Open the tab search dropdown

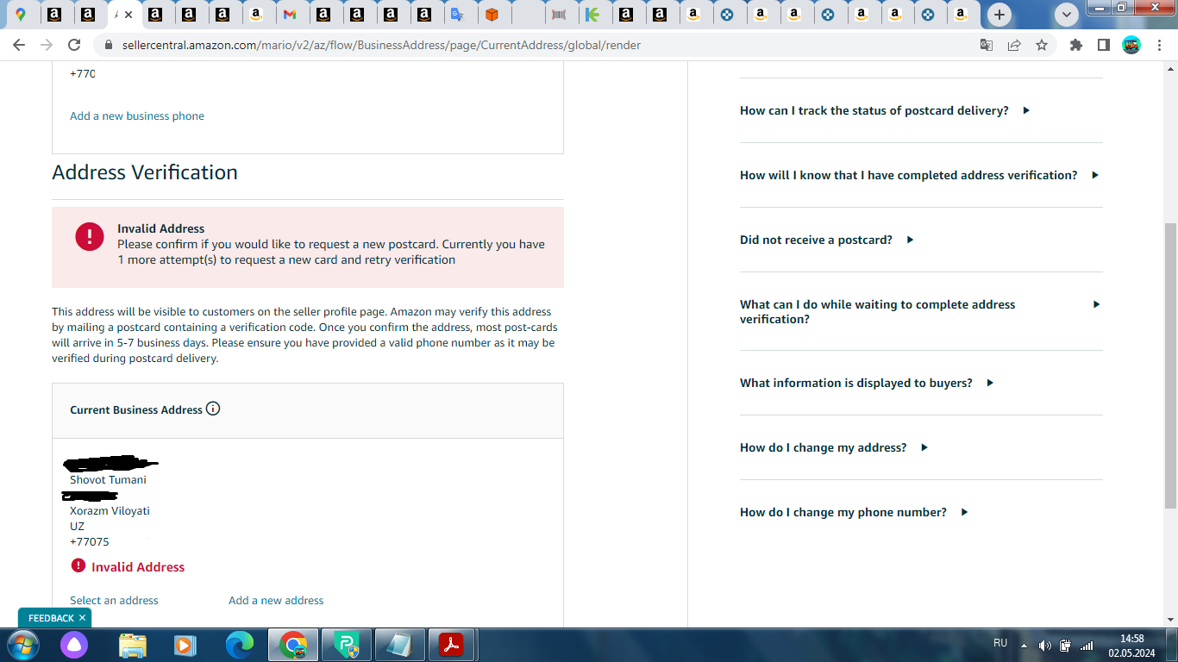pos(1067,15)
